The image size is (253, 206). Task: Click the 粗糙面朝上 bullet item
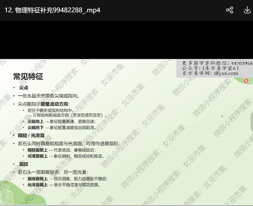pyautogui.click(x=62, y=150)
